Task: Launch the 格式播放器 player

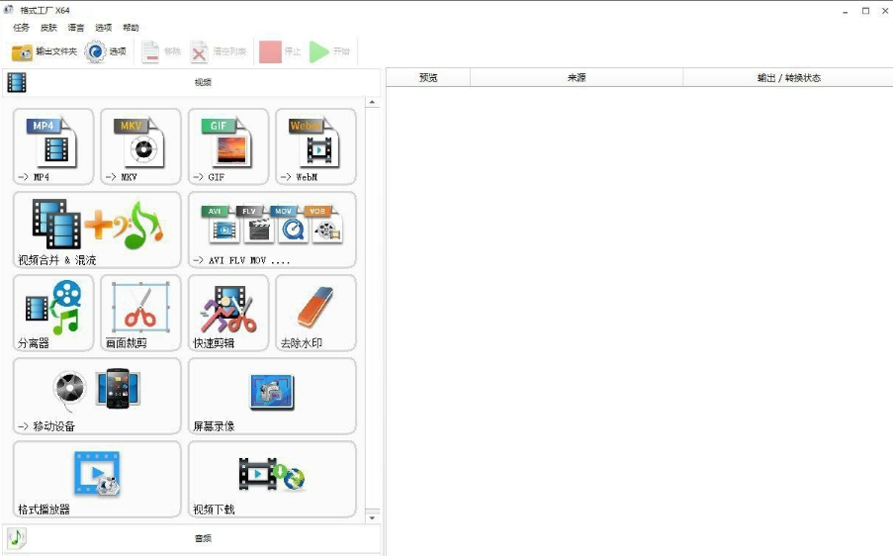Action: [97, 479]
